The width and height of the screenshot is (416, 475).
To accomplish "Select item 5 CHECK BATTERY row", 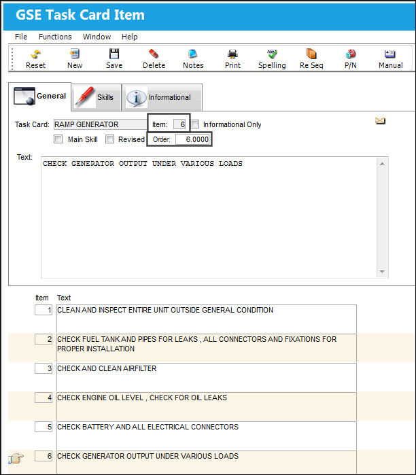I will (207, 436).
